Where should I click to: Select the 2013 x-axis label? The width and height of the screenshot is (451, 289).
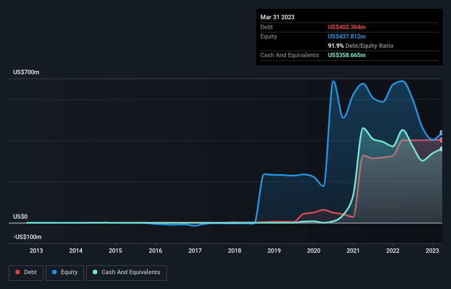pos(36,251)
